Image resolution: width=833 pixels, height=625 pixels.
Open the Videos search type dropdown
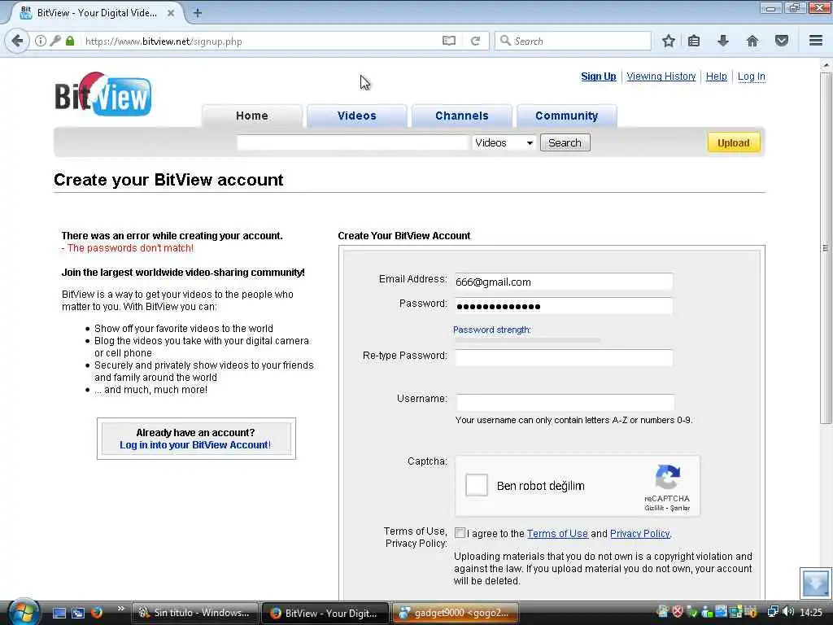(x=503, y=142)
